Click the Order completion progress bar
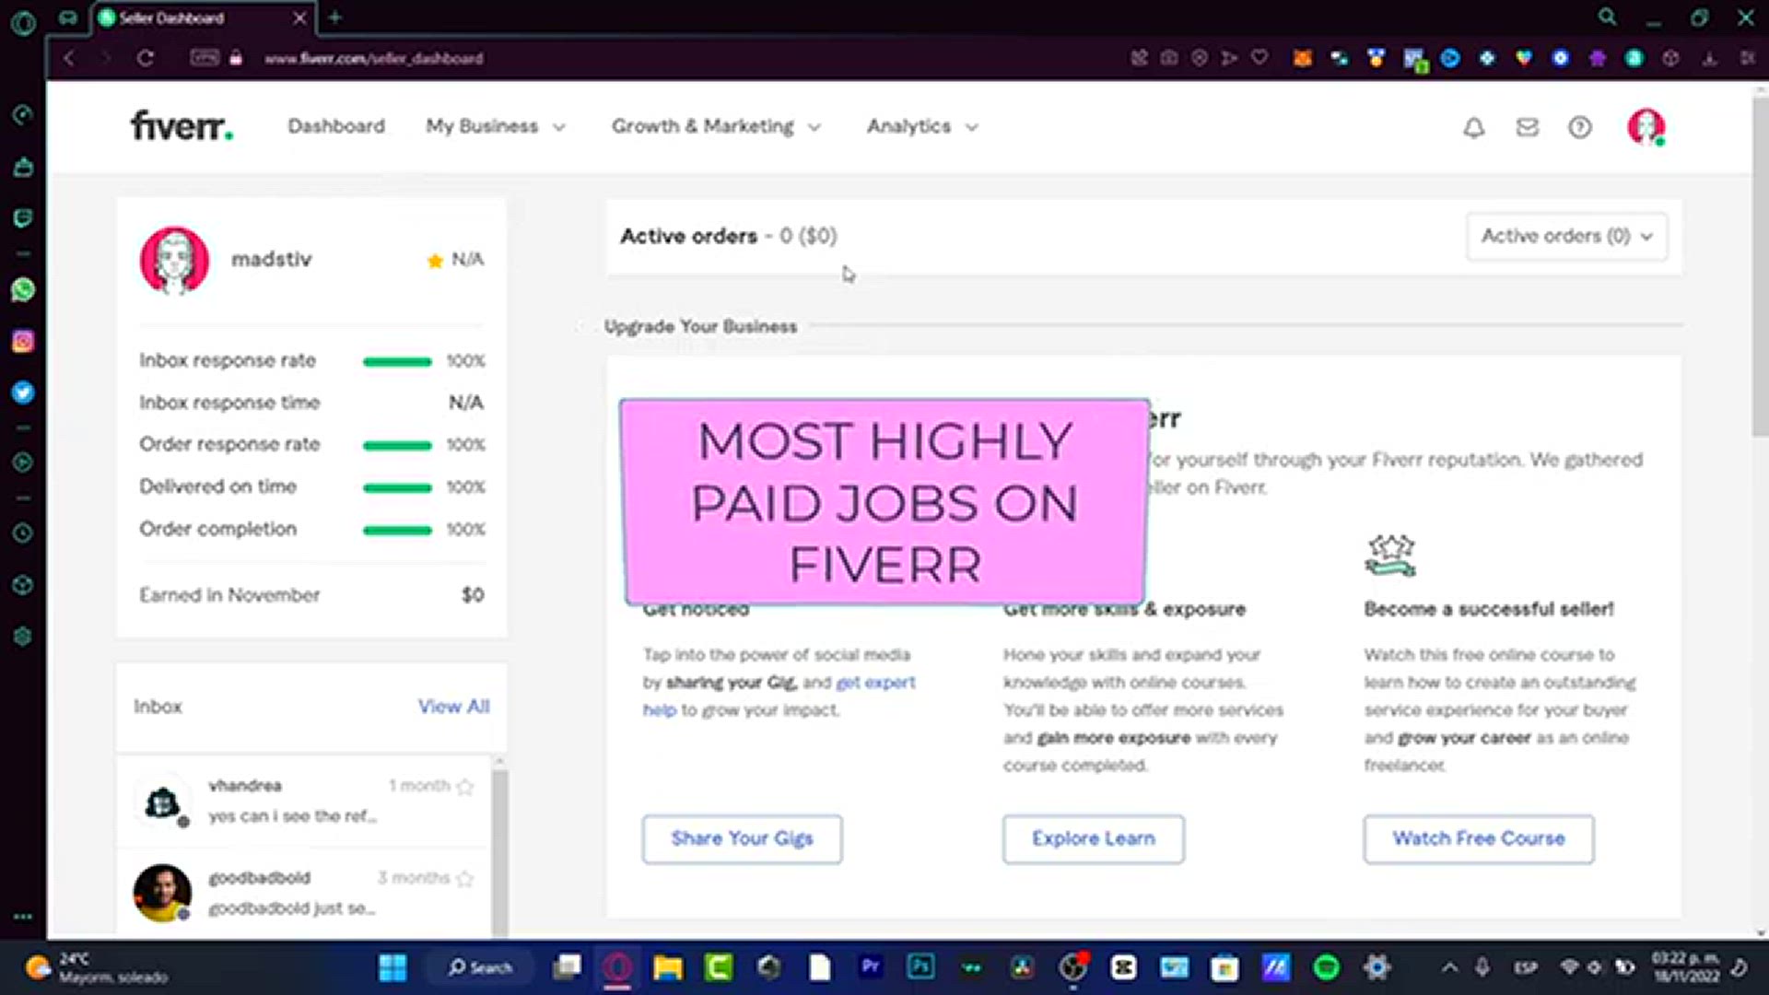The image size is (1769, 995). coord(397,530)
